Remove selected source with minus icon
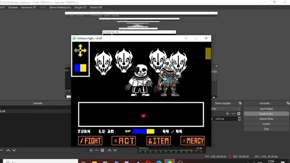Screen dimensions: 290x163 (97, 150)
